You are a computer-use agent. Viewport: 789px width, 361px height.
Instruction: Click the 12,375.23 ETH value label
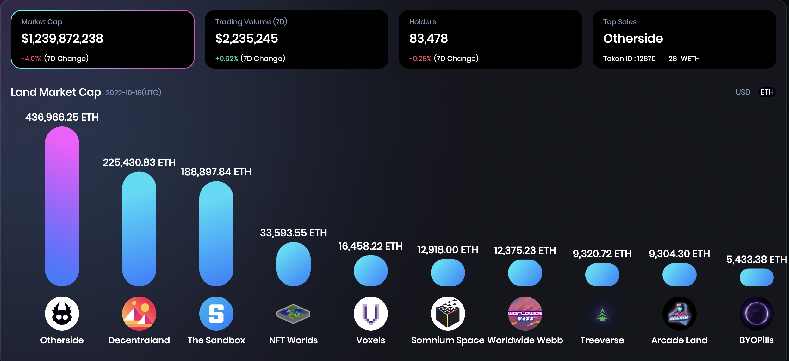pyautogui.click(x=525, y=250)
